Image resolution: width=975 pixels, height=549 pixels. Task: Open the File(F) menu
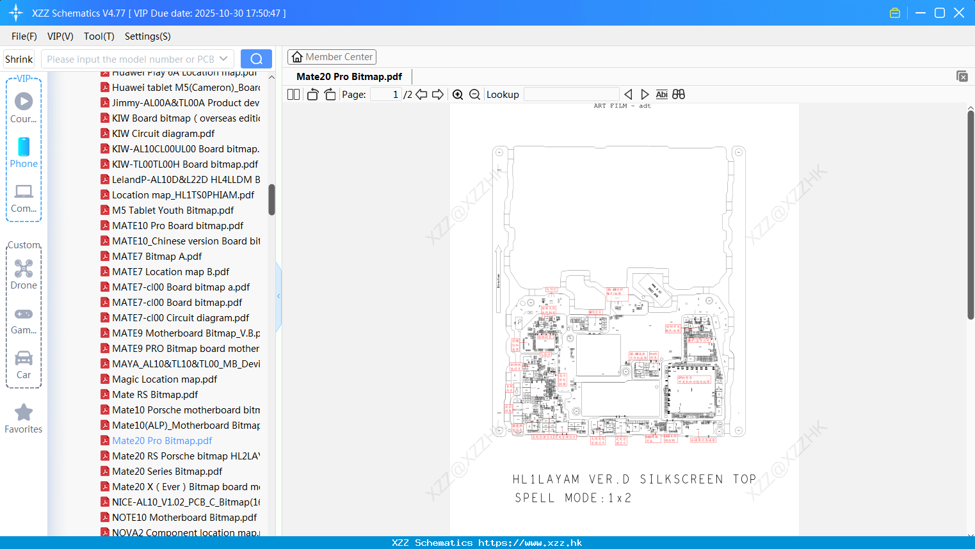tap(24, 36)
